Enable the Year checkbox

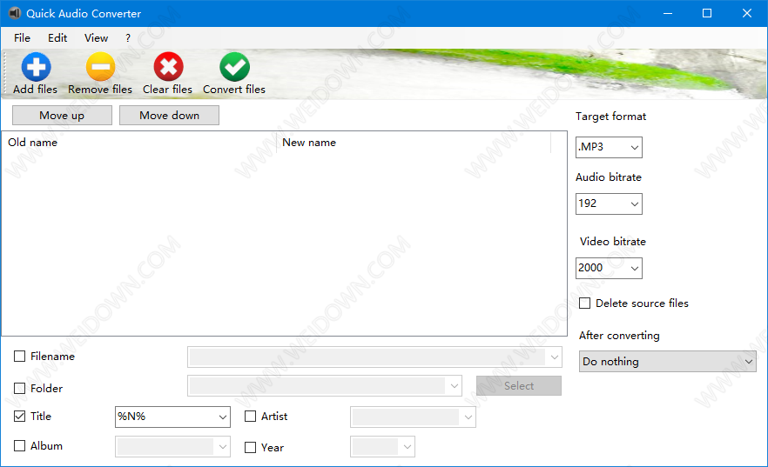(250, 448)
